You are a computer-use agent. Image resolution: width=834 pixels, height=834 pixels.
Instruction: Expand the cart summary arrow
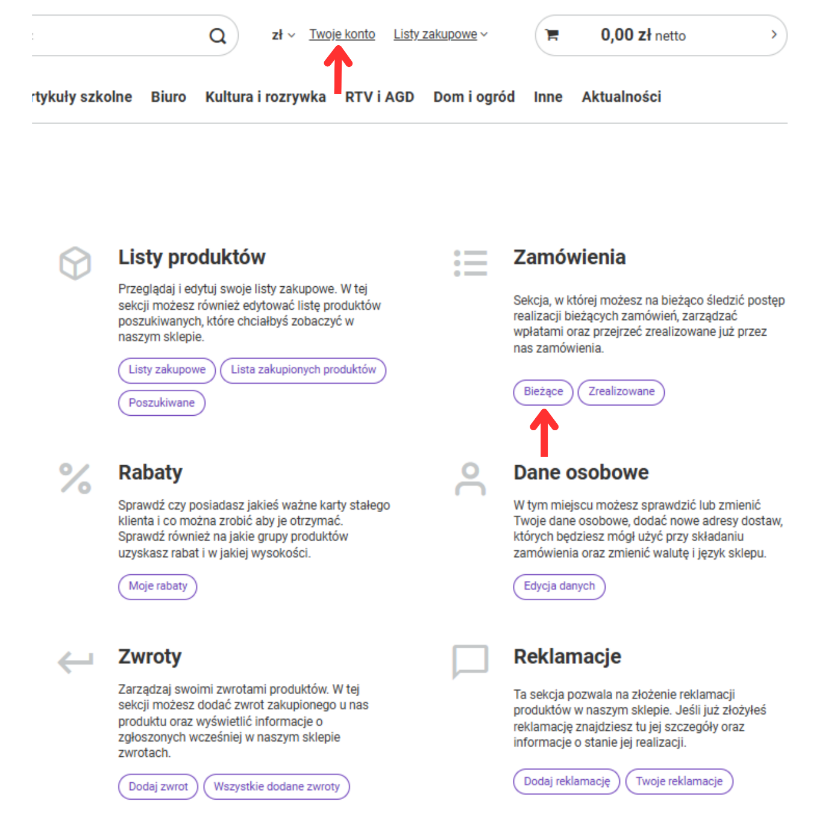tap(774, 35)
